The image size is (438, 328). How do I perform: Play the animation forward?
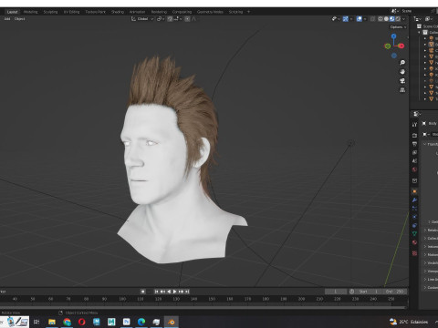(x=175, y=292)
